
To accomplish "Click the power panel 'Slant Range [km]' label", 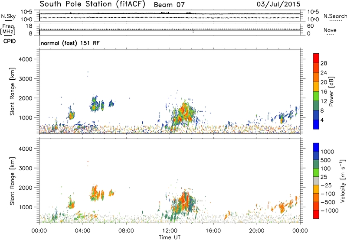I will (12, 91).
